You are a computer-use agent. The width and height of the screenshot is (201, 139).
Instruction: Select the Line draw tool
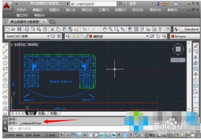5,46
